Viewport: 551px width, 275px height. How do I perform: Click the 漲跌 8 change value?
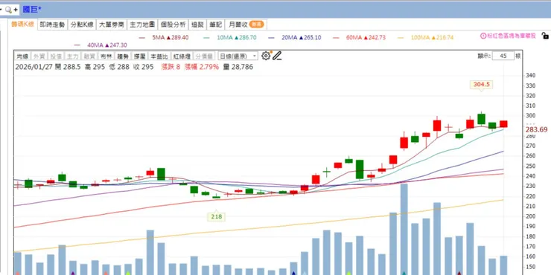tap(171, 67)
